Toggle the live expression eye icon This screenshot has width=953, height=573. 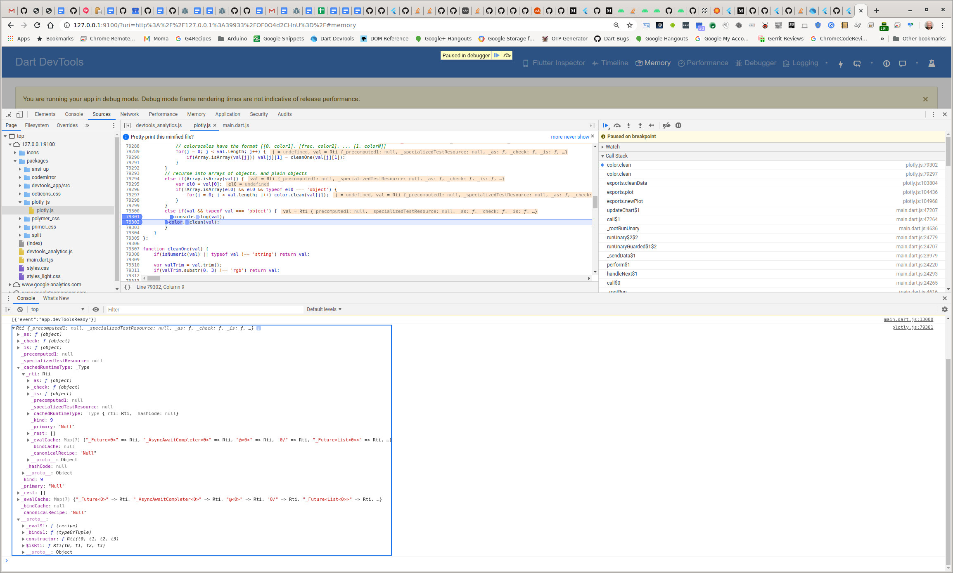96,309
